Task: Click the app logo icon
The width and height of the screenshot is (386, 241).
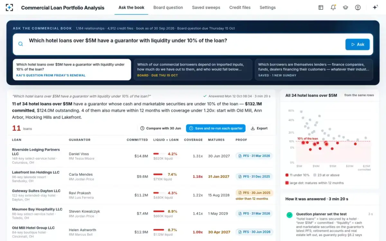Action: click(9, 7)
